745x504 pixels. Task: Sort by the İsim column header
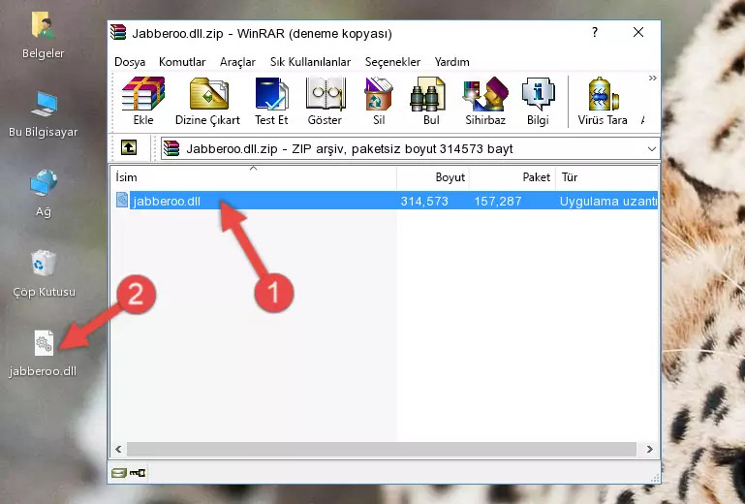(254, 176)
